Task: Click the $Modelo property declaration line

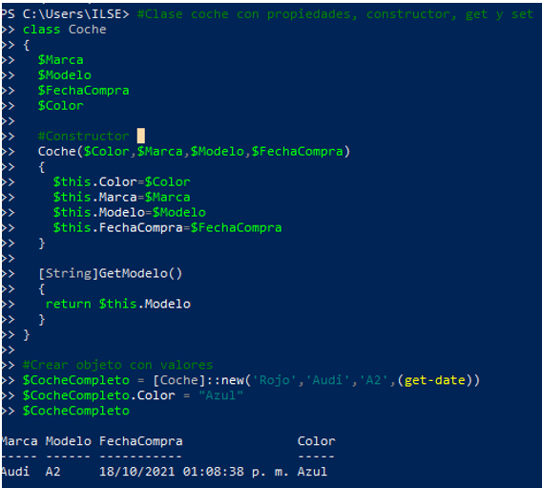Action: [x=64, y=75]
